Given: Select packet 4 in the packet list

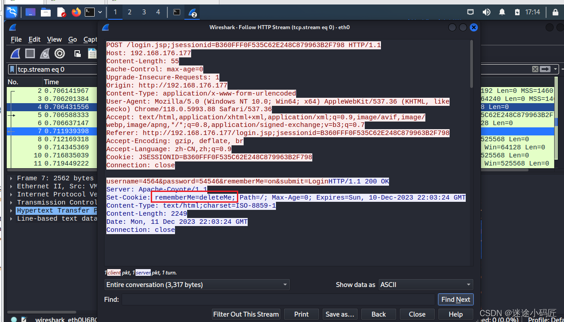Looking at the screenshot, I should (x=52, y=107).
